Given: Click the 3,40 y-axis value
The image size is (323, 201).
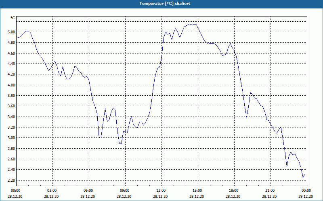Looking at the screenshot, I should pyautogui.click(x=11, y=117).
